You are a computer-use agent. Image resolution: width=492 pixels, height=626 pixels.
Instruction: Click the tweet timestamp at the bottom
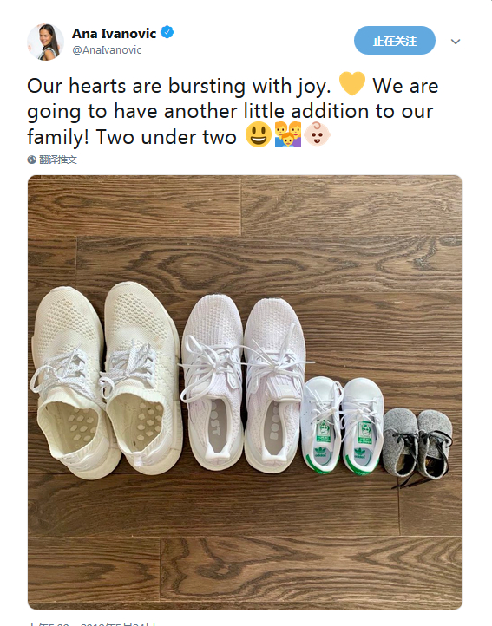tap(91, 623)
